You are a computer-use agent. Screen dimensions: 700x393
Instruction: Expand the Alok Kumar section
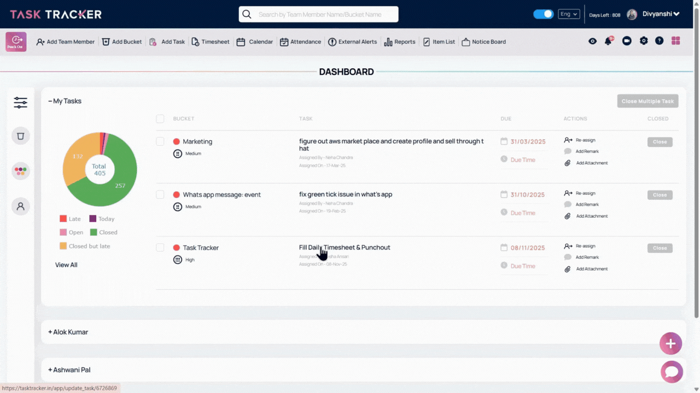coord(68,332)
